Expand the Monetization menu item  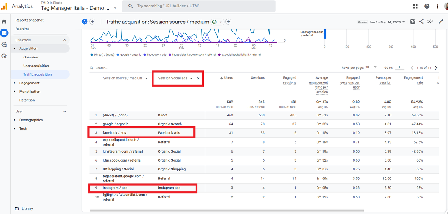15,92
